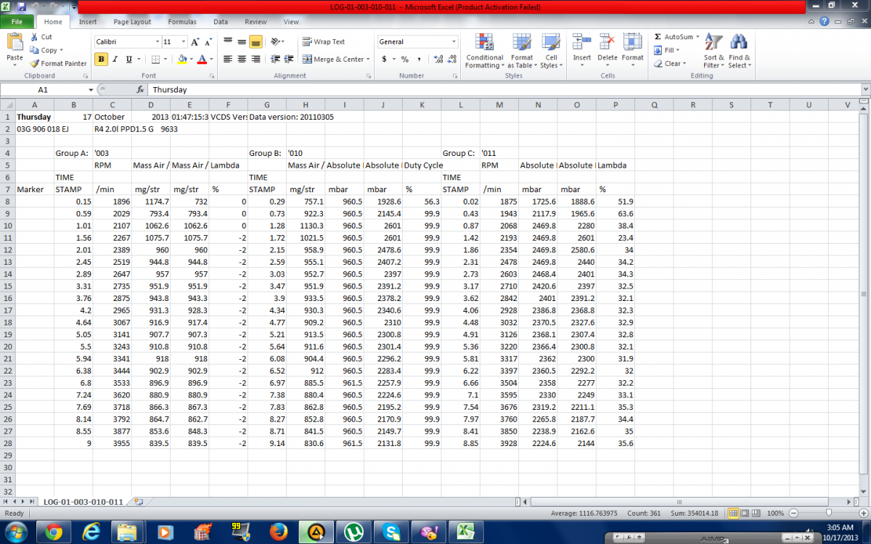The height and width of the screenshot is (544, 871).
Task: Click the Copy button
Action: point(44,50)
